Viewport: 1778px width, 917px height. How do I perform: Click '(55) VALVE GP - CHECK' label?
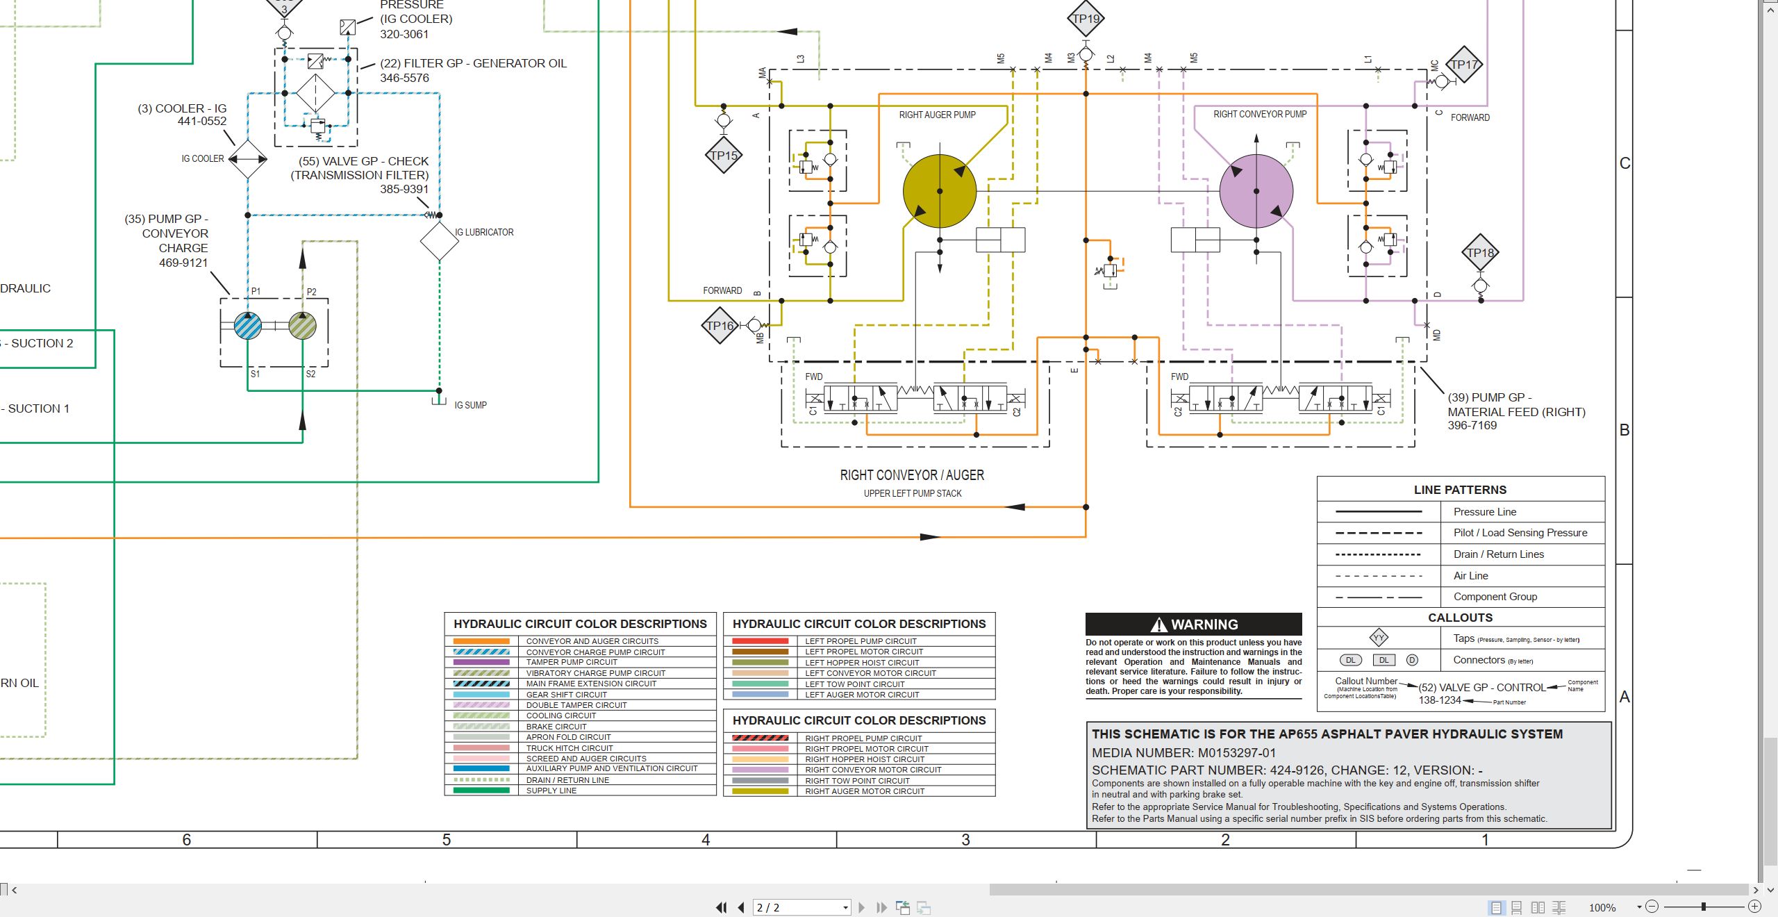pyautogui.click(x=360, y=175)
